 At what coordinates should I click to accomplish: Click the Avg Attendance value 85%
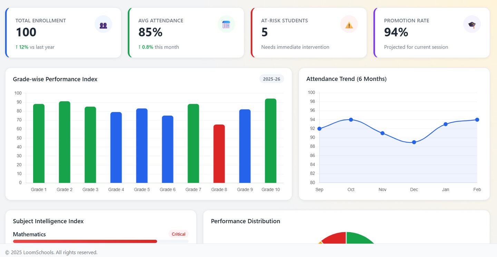click(x=150, y=32)
